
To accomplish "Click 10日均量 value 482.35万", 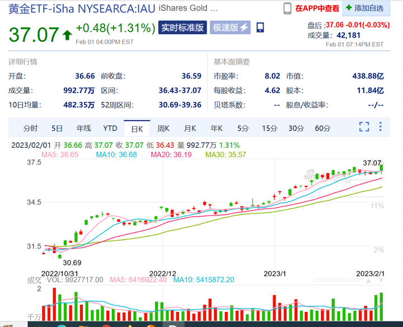I will click(79, 105).
